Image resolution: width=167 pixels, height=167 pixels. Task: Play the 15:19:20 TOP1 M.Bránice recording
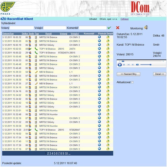coord(99,130)
